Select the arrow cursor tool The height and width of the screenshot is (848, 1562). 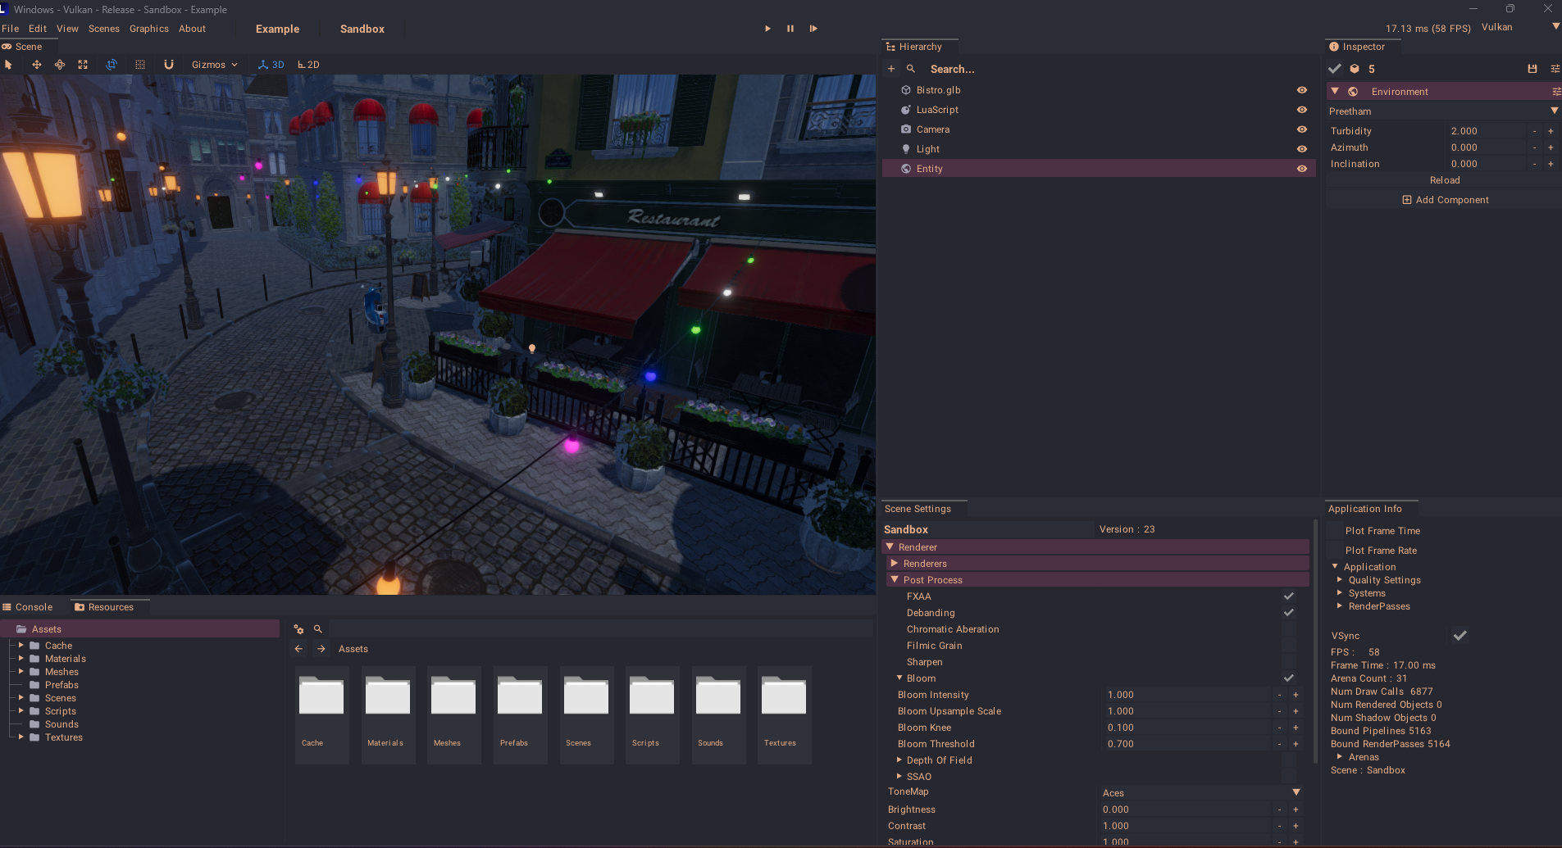8,65
